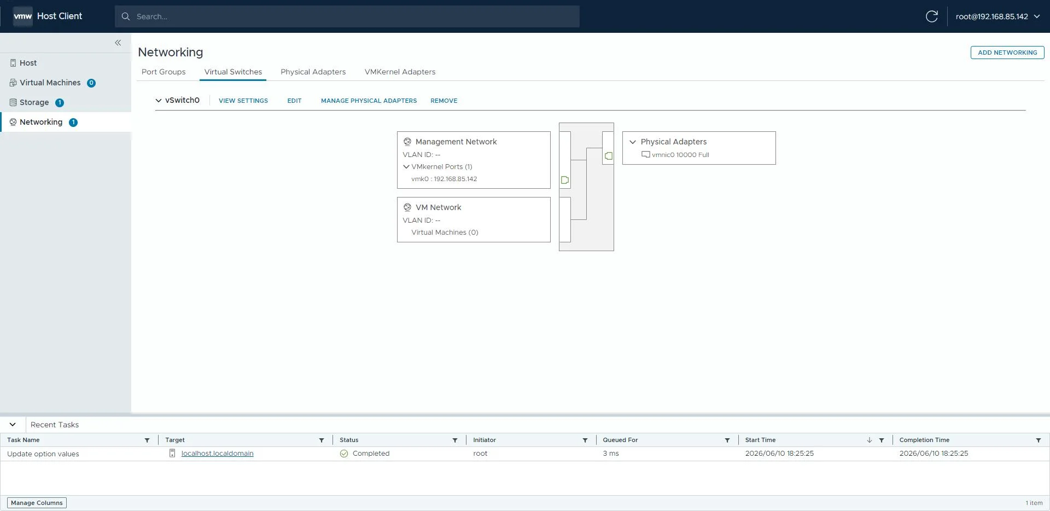1050x511 pixels.
Task: Click the root initiator cell
Action: tap(480, 454)
